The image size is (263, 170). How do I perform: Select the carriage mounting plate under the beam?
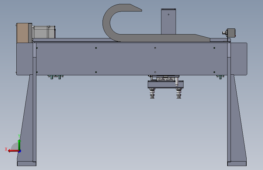[x=165, y=84]
